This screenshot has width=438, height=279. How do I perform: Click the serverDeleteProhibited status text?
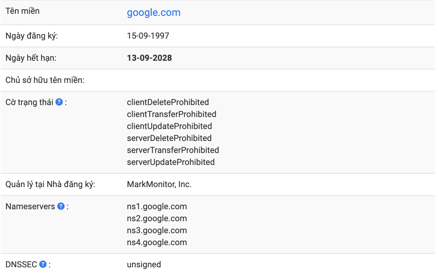(169, 138)
